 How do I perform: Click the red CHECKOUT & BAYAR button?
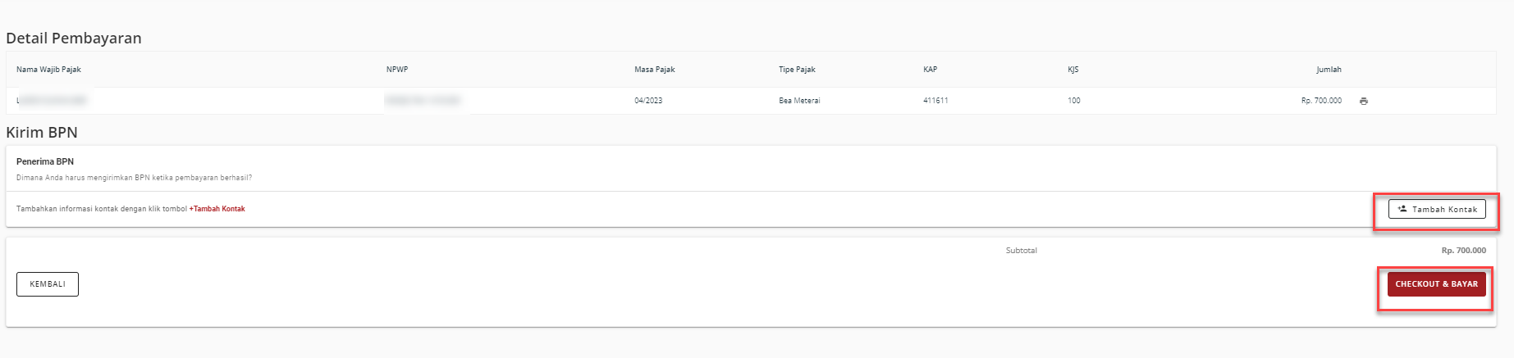point(1436,284)
